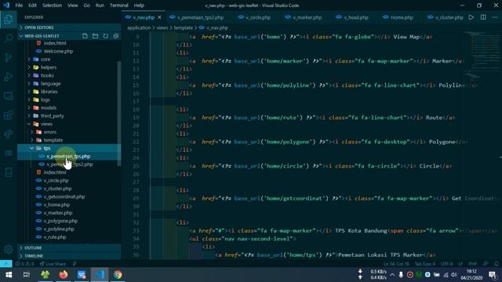The width and height of the screenshot is (502, 282).
Task: Expand the helpers folder
Action: [69, 67]
